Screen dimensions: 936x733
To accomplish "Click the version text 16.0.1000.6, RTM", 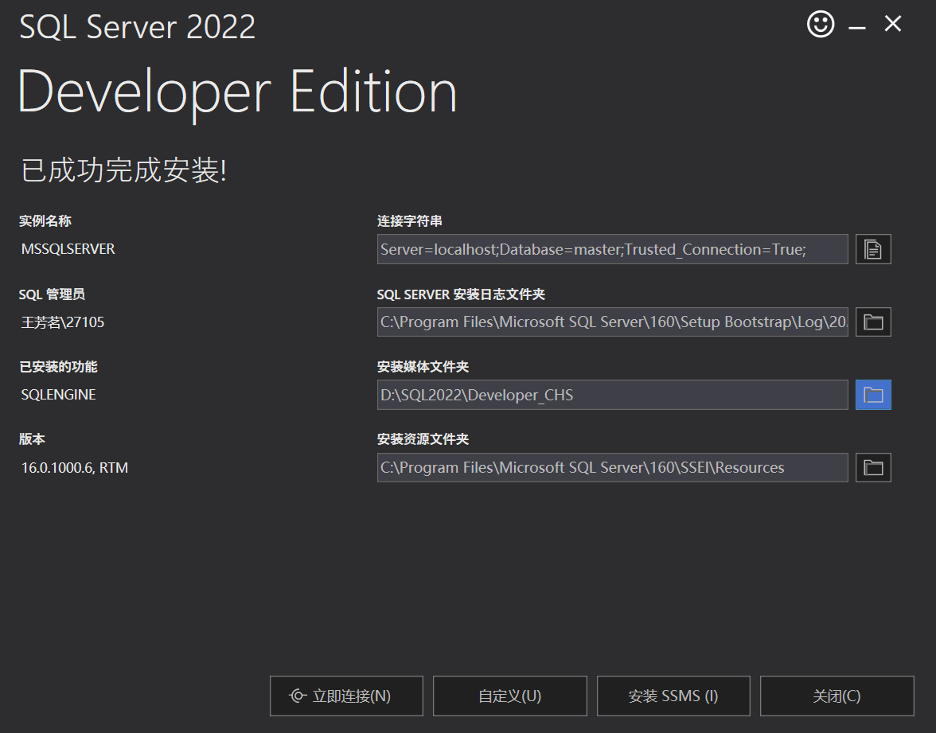I will [75, 467].
